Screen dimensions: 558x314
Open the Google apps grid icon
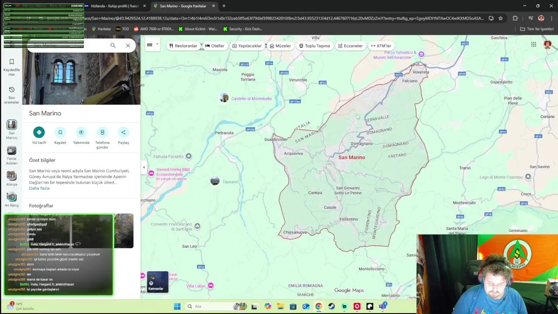coord(534,44)
